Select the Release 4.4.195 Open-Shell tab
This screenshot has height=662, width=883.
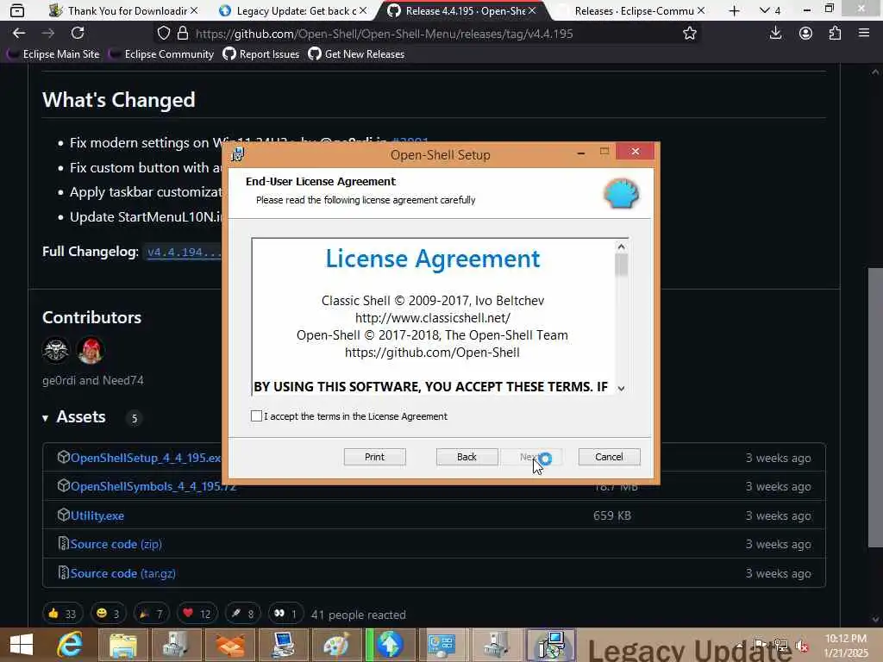(x=460, y=10)
